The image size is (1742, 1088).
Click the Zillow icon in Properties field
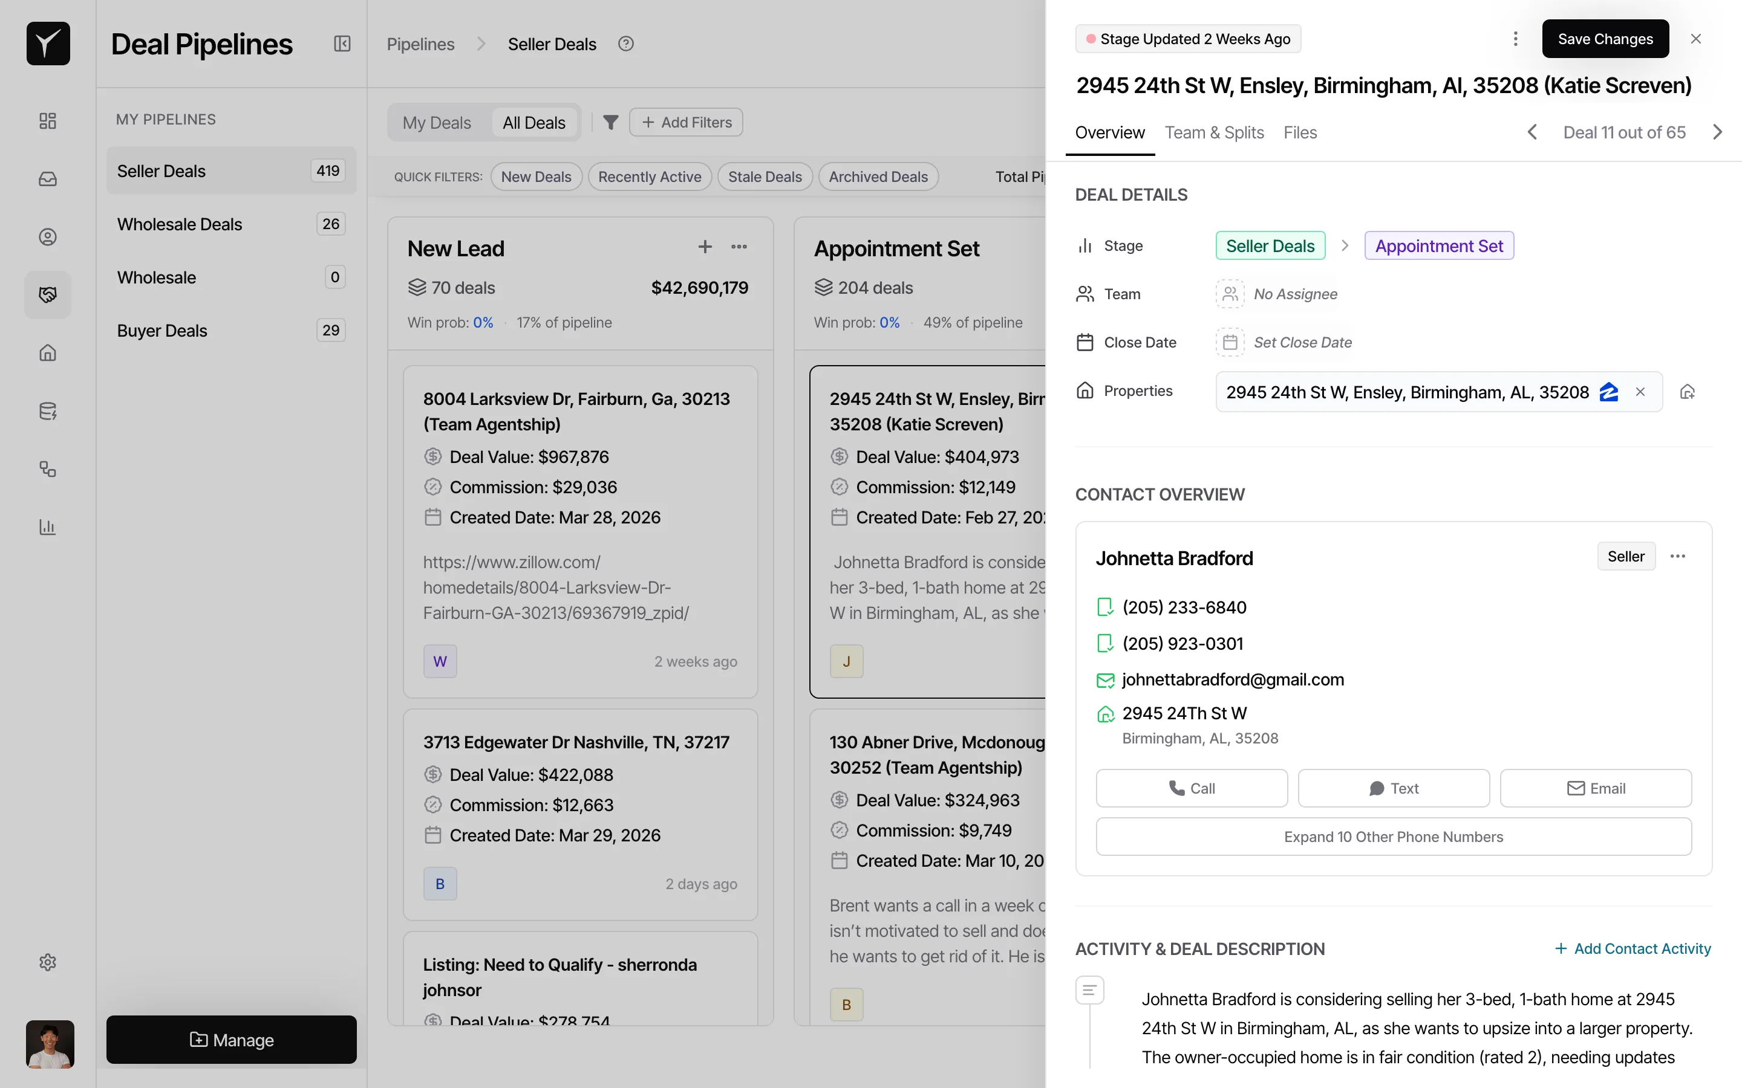click(1609, 392)
